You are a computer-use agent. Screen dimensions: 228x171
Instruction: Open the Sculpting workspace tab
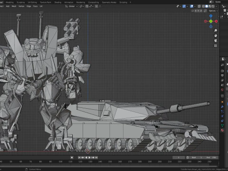point(21,2)
